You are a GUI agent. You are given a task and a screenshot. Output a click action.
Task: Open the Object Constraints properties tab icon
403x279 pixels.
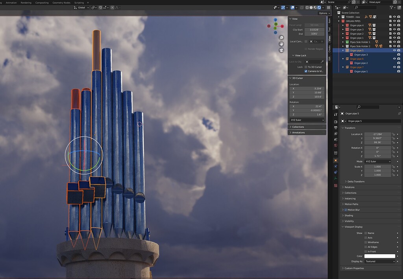point(335,172)
